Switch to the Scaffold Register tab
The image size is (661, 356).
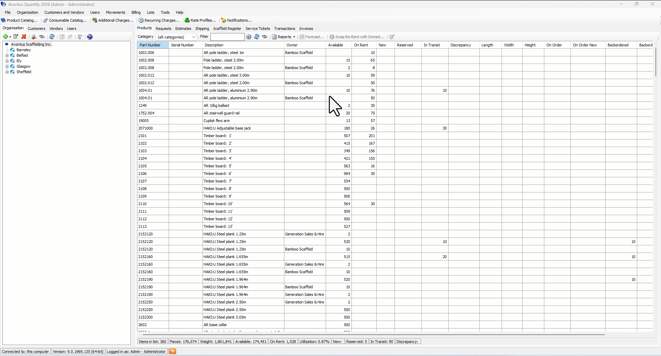[x=227, y=29]
